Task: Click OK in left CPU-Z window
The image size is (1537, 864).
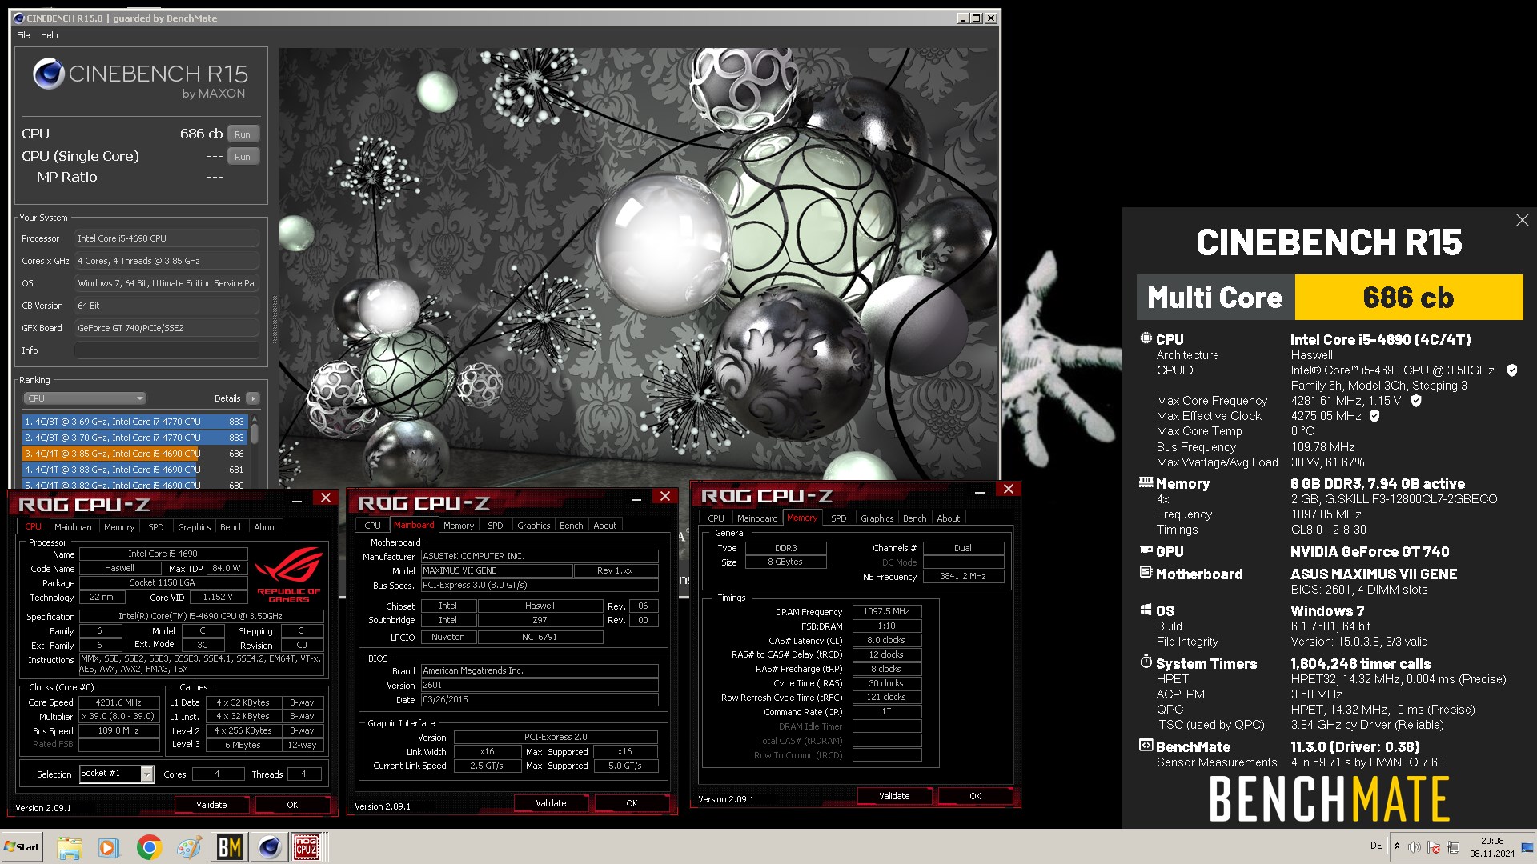Action: [292, 805]
